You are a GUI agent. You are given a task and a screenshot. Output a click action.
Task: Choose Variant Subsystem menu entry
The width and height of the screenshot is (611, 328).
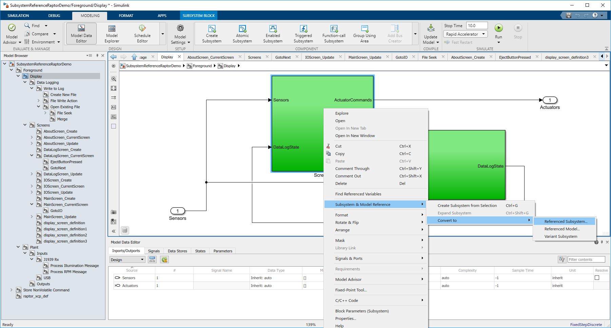click(564, 236)
